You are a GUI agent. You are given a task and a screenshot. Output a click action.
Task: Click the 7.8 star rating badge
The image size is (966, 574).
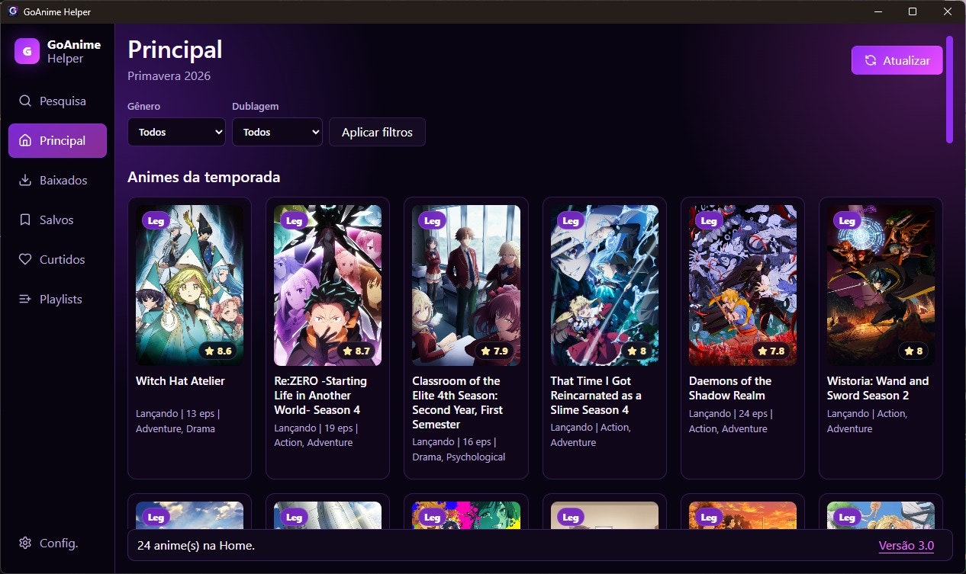click(771, 351)
